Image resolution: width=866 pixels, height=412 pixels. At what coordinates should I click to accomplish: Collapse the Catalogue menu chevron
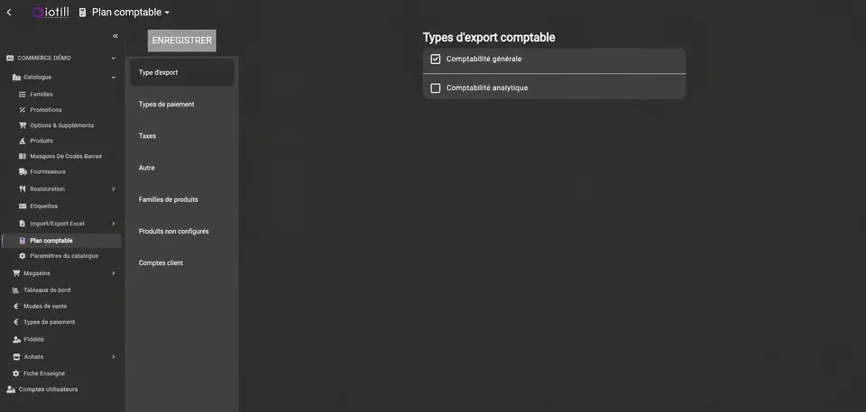coord(114,78)
